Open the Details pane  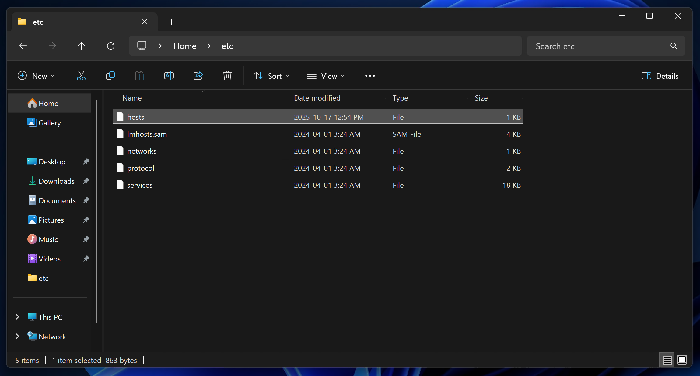(660, 76)
